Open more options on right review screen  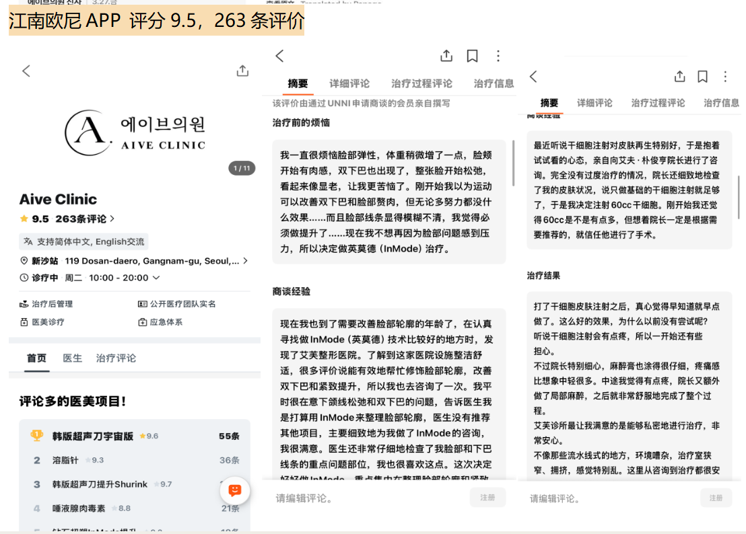point(725,77)
